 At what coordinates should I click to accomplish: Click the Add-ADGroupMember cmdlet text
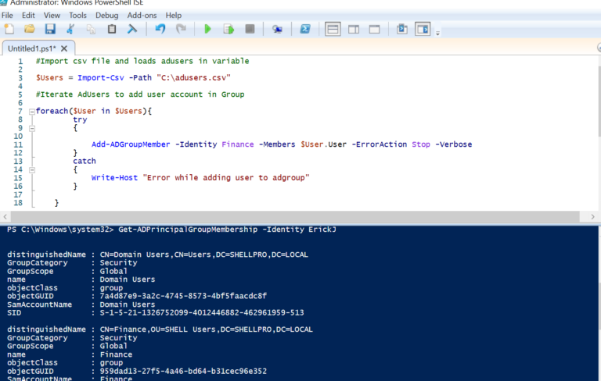pyautogui.click(x=131, y=144)
